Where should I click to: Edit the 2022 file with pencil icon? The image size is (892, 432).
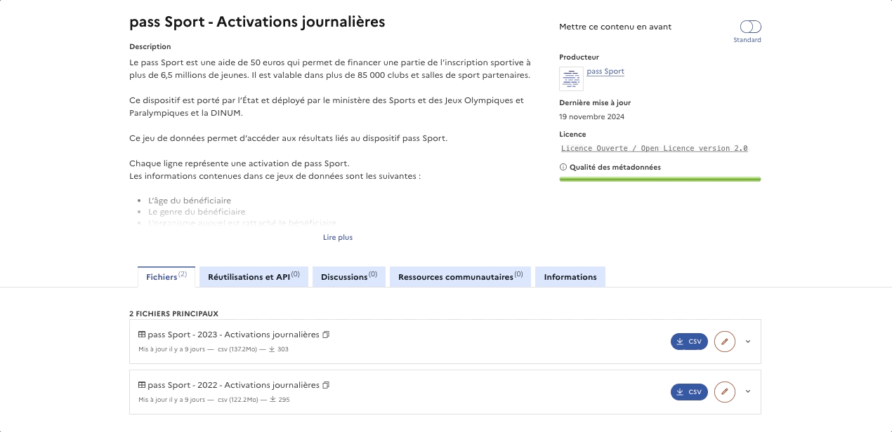725,392
